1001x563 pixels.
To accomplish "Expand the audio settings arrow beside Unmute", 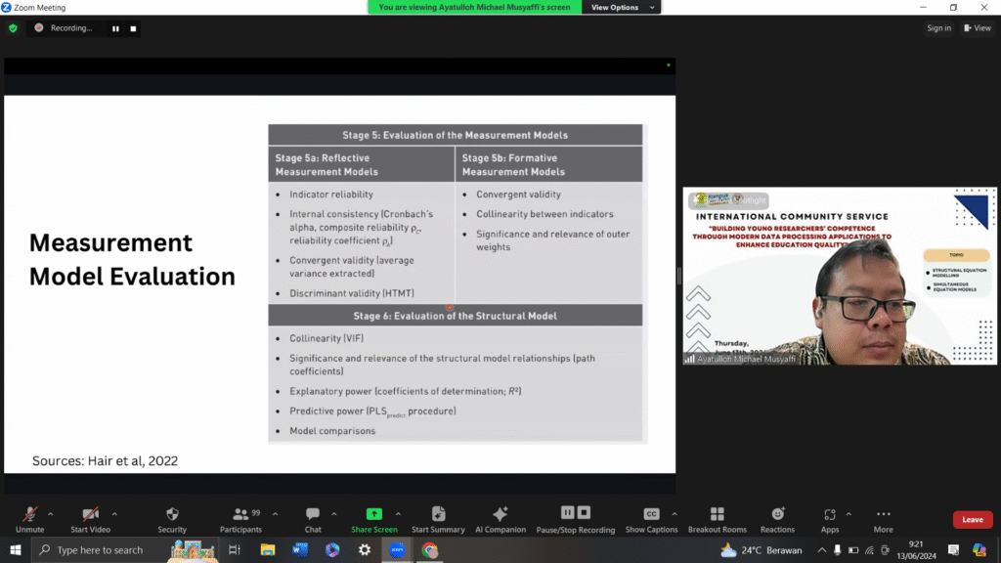I will pos(51,513).
